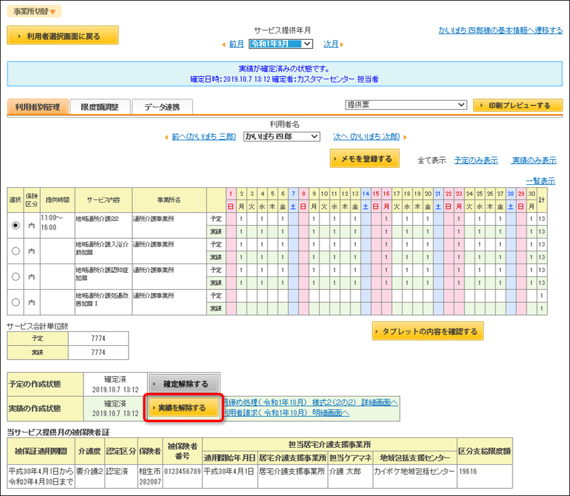Select radio for 地域通所介護処遇改善加算Ⅰ row

16,302
